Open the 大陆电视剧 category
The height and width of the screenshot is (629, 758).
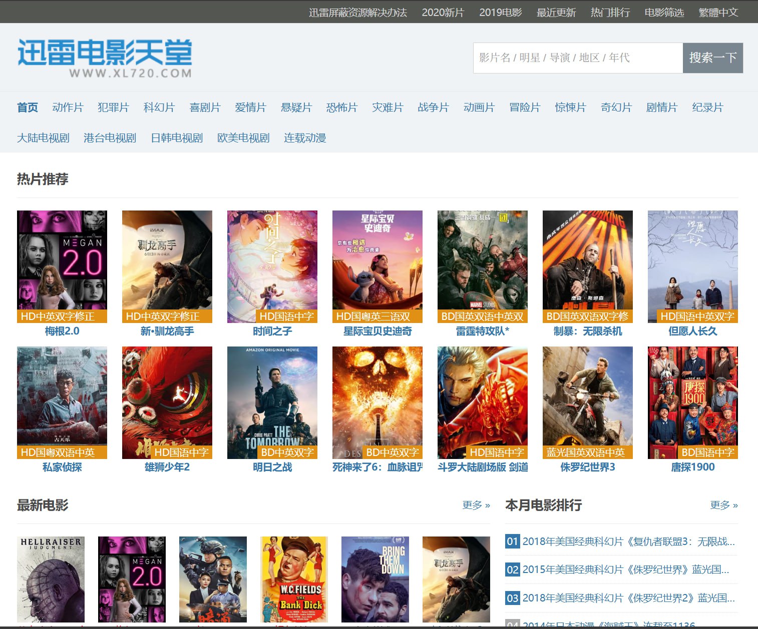[43, 138]
